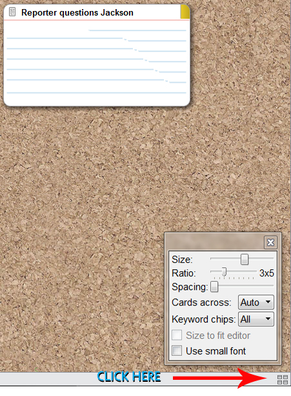The width and height of the screenshot is (291, 396).
Task: Click the Keyword chips label text
Action: (x=203, y=320)
